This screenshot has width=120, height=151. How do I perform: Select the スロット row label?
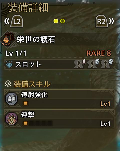click(28, 64)
